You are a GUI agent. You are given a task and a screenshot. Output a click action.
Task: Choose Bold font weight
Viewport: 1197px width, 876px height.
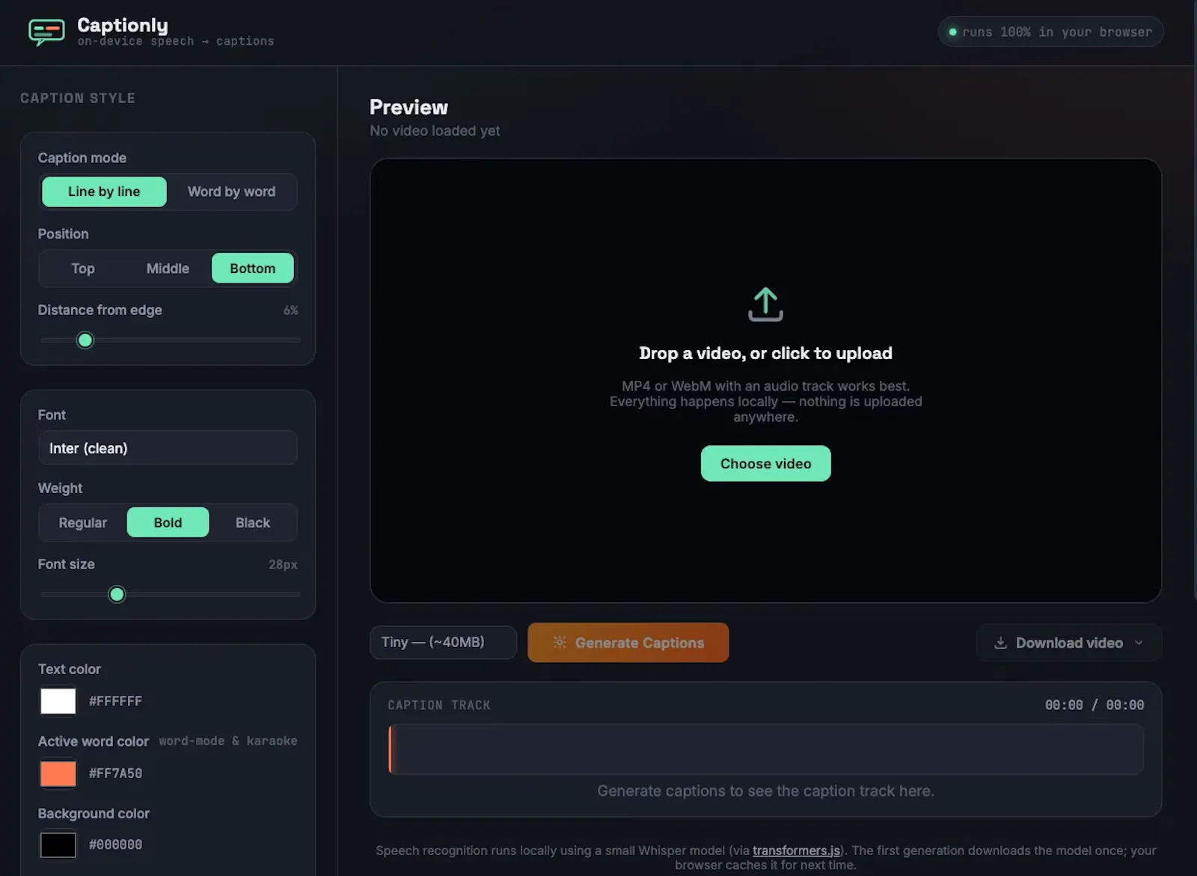168,523
